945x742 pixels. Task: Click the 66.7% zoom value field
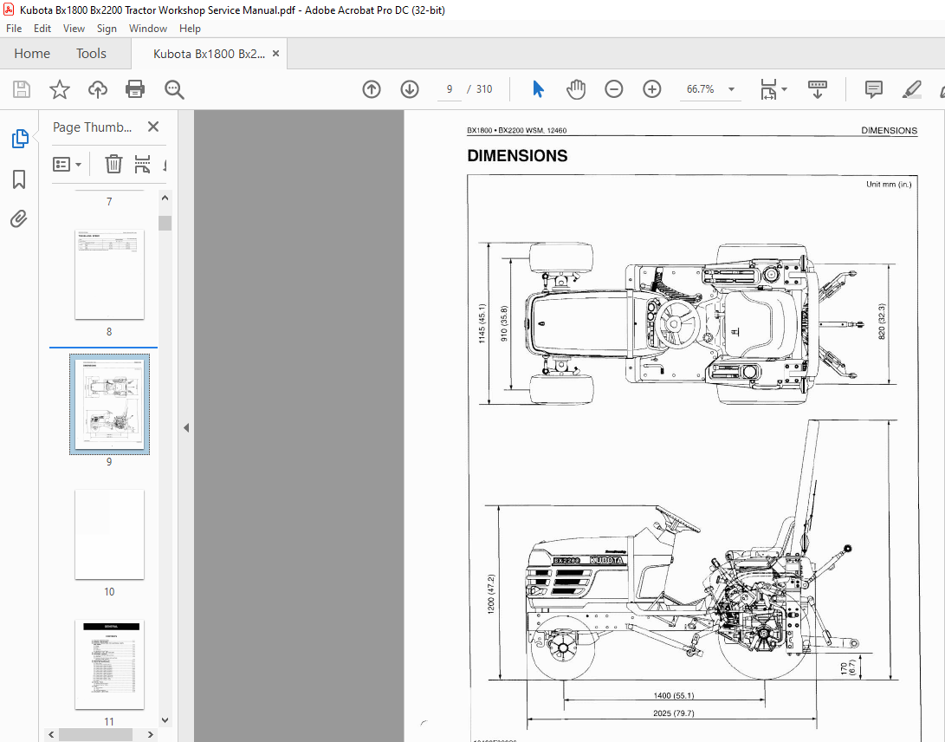tap(701, 89)
